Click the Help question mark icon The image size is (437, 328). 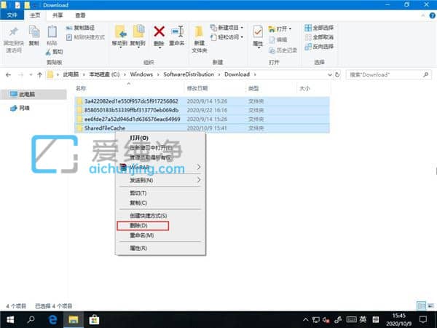(433, 15)
